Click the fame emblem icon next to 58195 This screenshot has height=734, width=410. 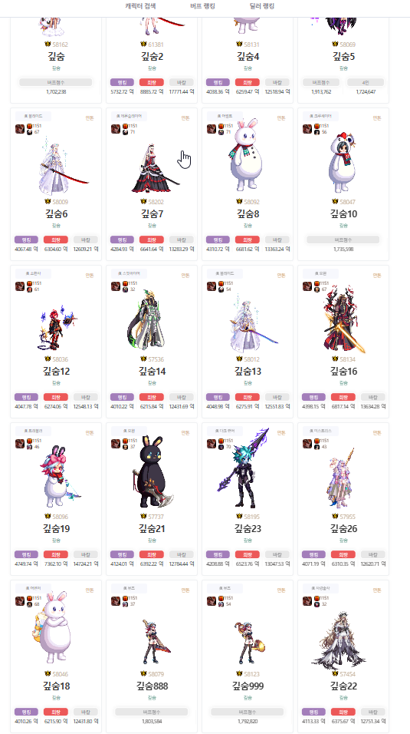point(239,516)
